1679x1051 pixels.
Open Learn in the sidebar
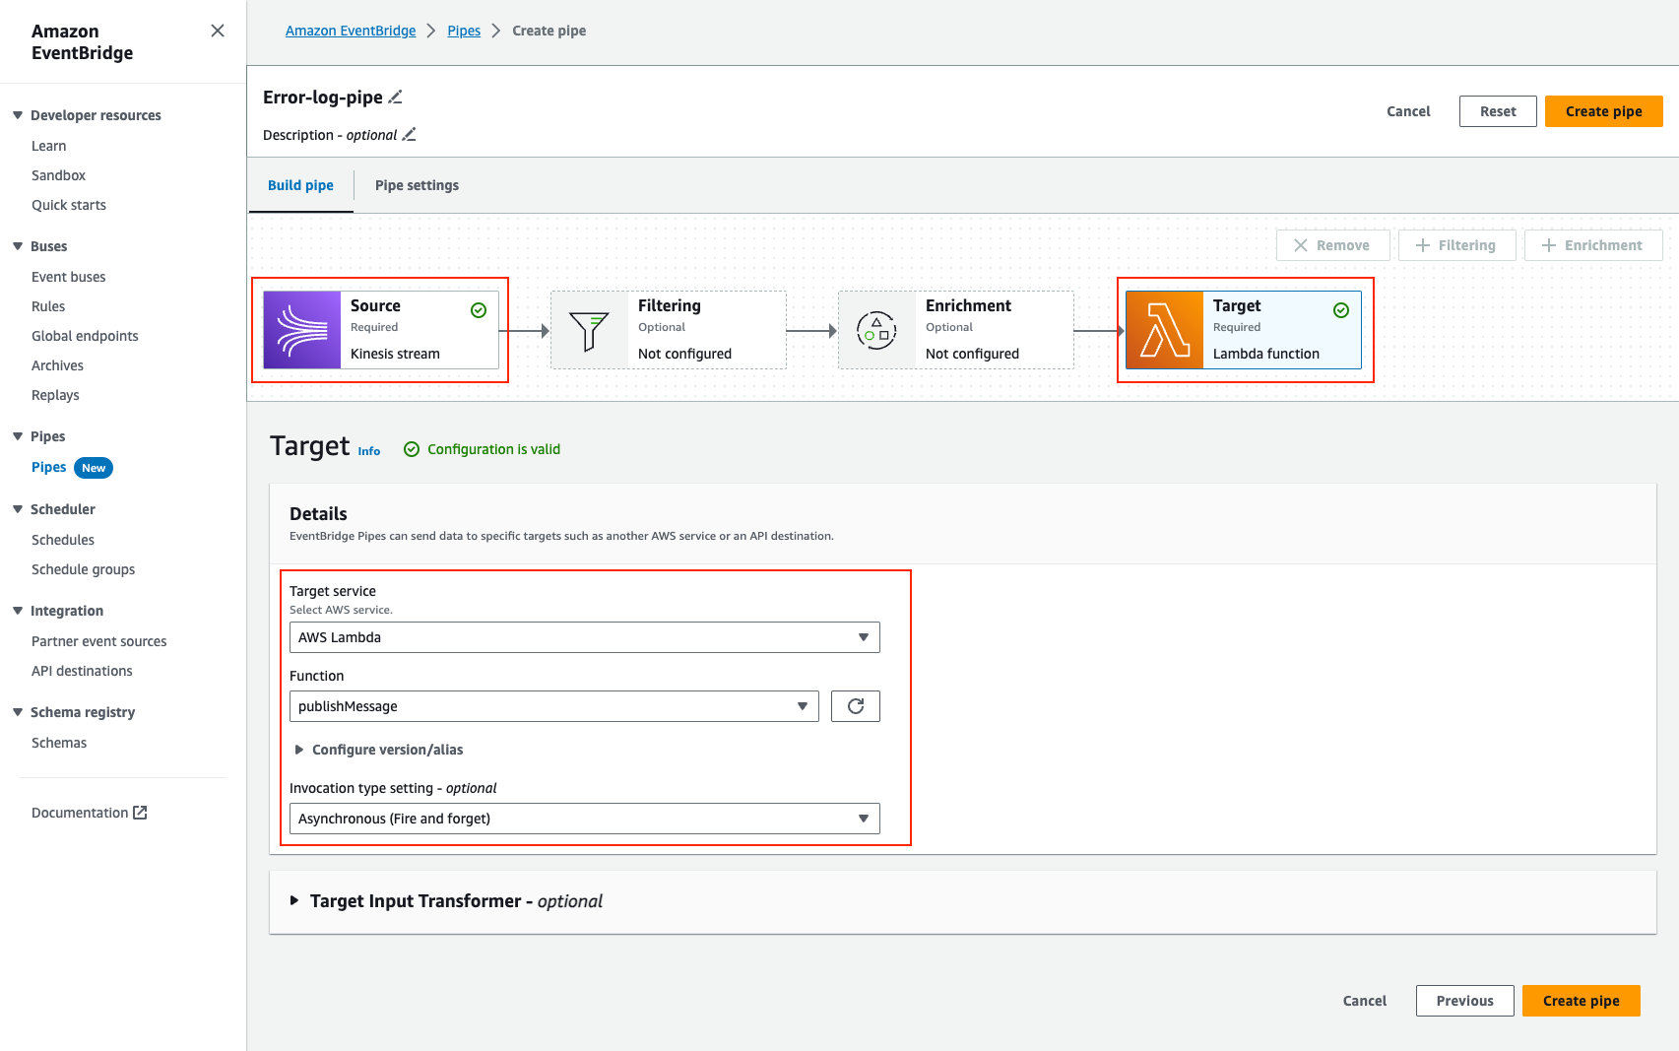[x=49, y=146]
